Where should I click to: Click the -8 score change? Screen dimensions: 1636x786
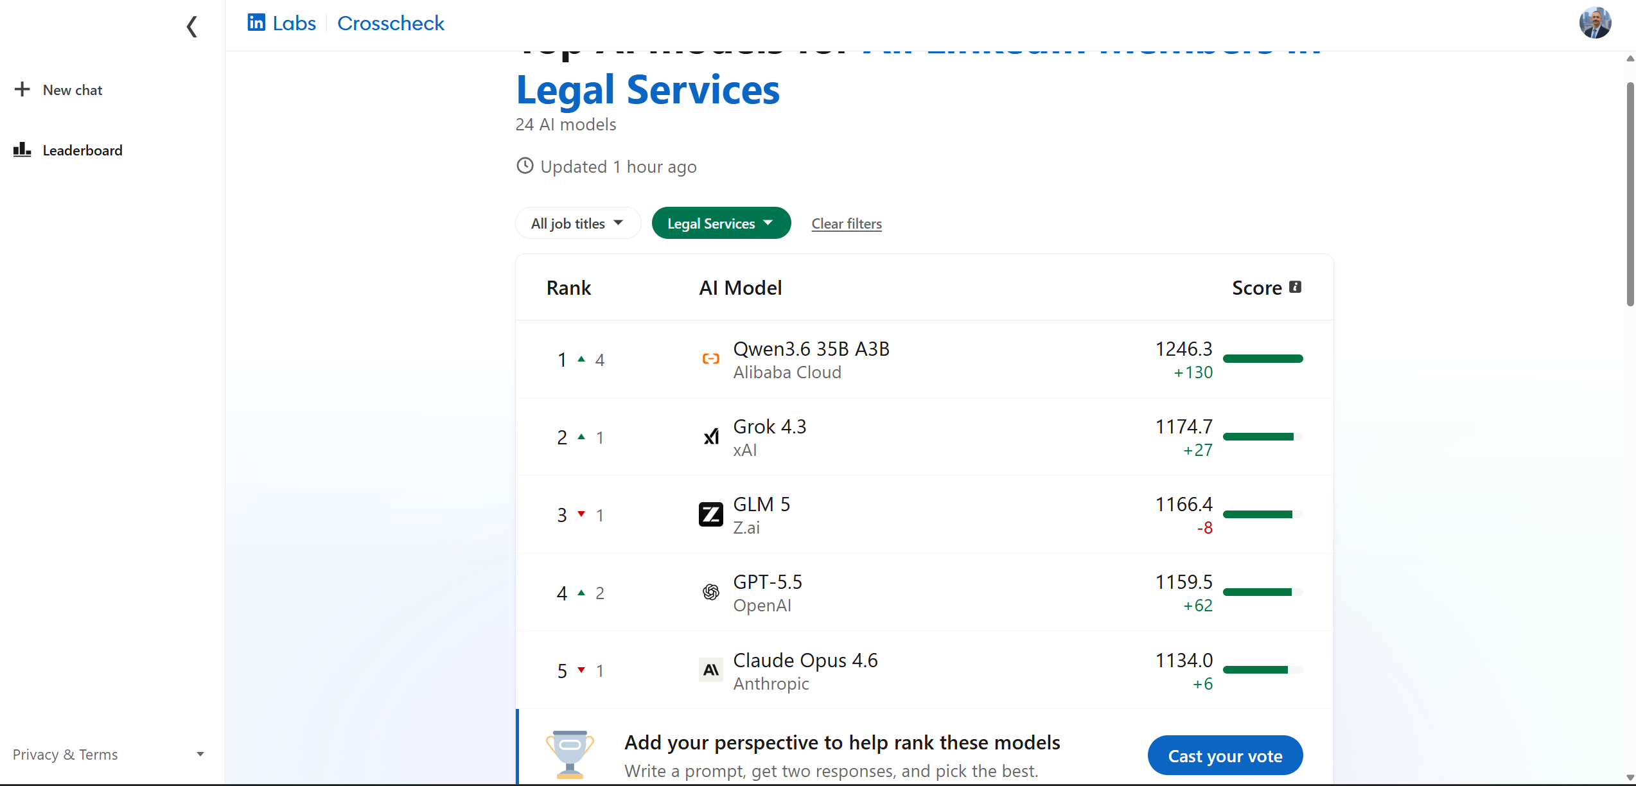(1204, 528)
